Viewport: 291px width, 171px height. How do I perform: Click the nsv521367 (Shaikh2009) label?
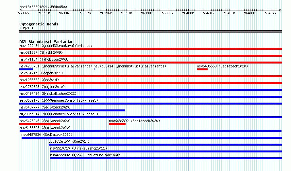[x=41, y=52]
